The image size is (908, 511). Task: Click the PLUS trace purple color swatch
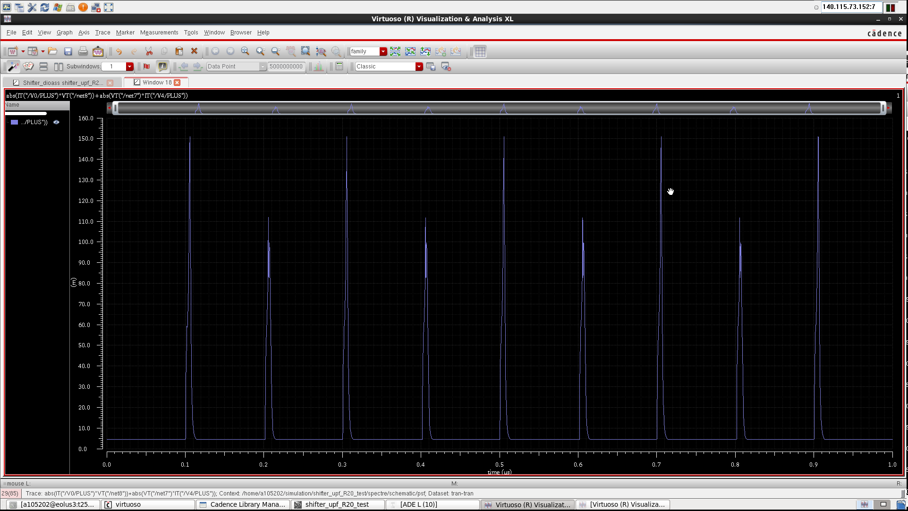point(15,122)
